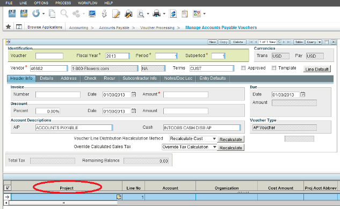Click the Favorites star icon
This screenshot has height=209, width=340.
[x=9, y=27]
